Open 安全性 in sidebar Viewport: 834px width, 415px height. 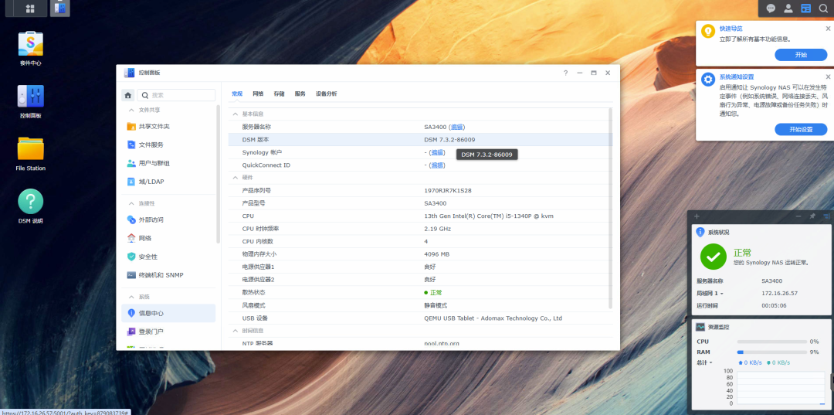[168, 257]
